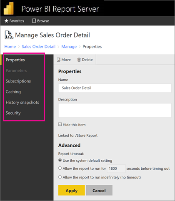Click the report icon beside Manage Sales Order Detail
Viewport: 175px width, 201px height.
[x=9, y=35]
